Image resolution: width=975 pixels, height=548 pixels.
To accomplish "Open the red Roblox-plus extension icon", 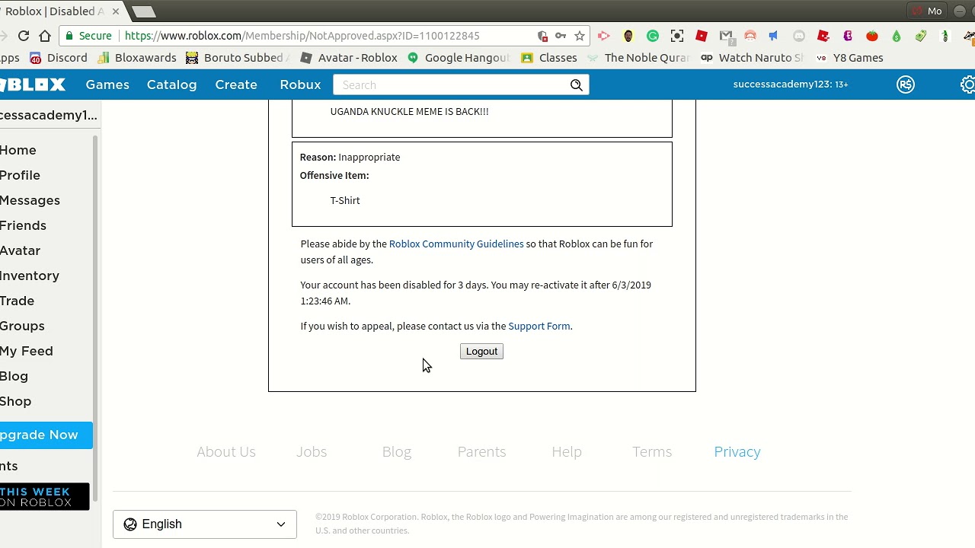I will tap(823, 36).
